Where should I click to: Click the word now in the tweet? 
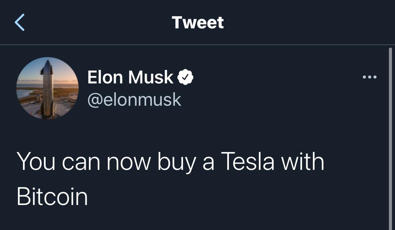[129, 163]
